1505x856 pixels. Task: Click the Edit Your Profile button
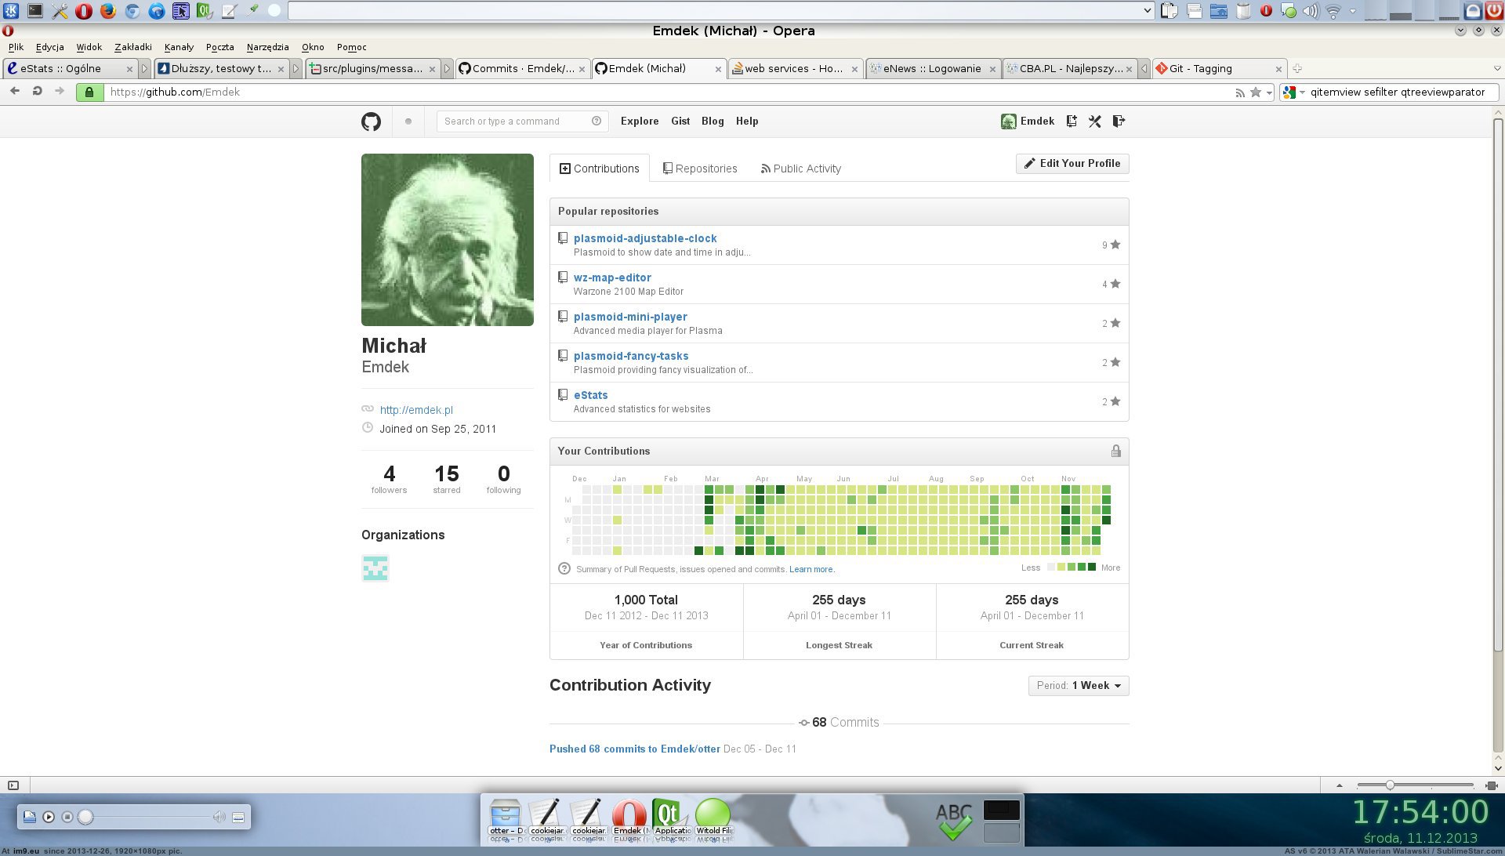coord(1072,164)
